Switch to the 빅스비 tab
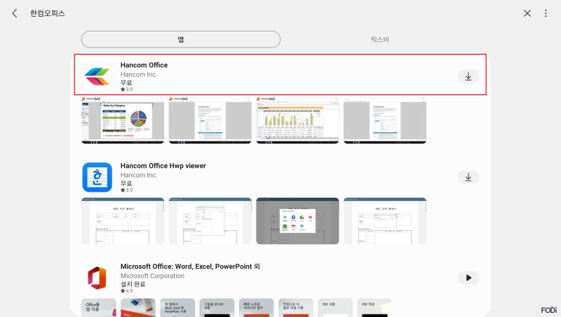561x317 pixels. pos(379,39)
